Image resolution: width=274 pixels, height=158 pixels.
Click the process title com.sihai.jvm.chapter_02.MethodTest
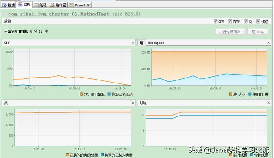click(59, 14)
